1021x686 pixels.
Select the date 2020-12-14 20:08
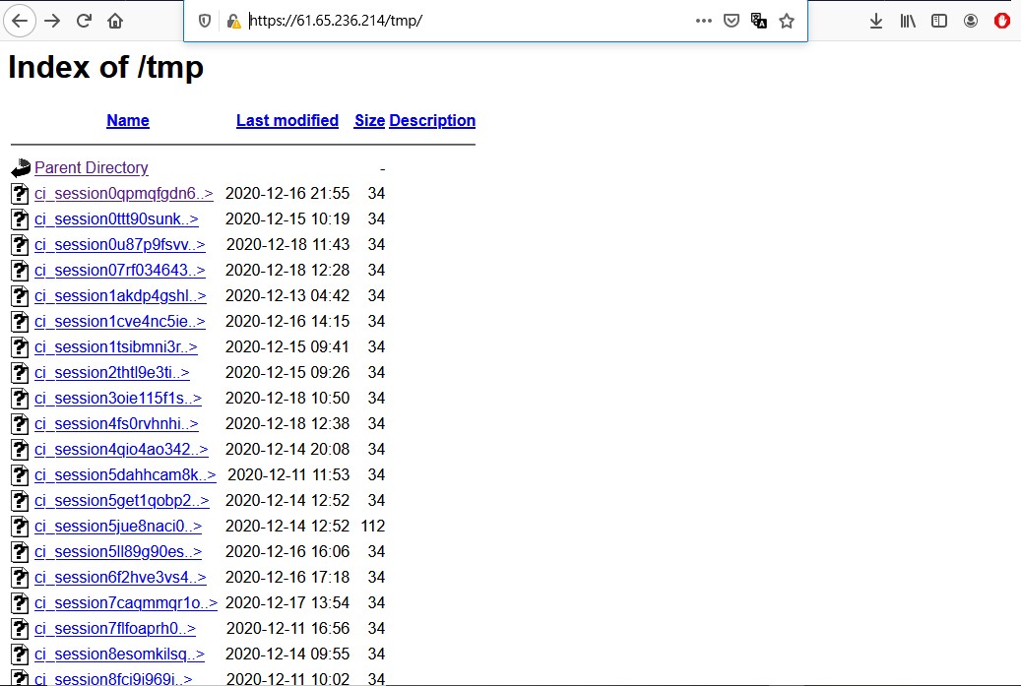tap(287, 449)
